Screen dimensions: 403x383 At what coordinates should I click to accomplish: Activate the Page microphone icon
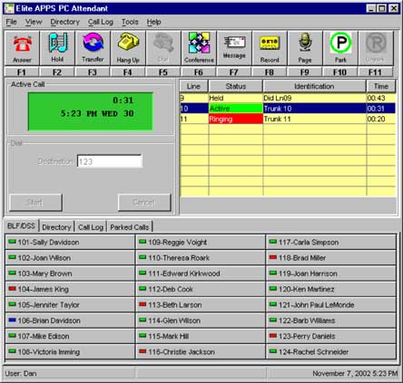[x=305, y=48]
